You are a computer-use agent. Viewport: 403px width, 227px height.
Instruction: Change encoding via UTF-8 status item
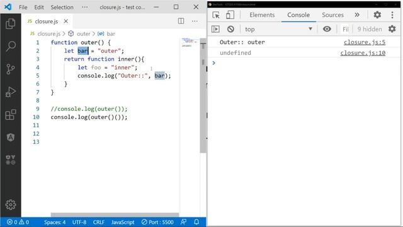79,222
